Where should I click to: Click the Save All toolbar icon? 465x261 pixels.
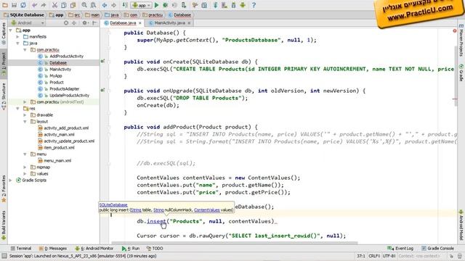point(14,5)
